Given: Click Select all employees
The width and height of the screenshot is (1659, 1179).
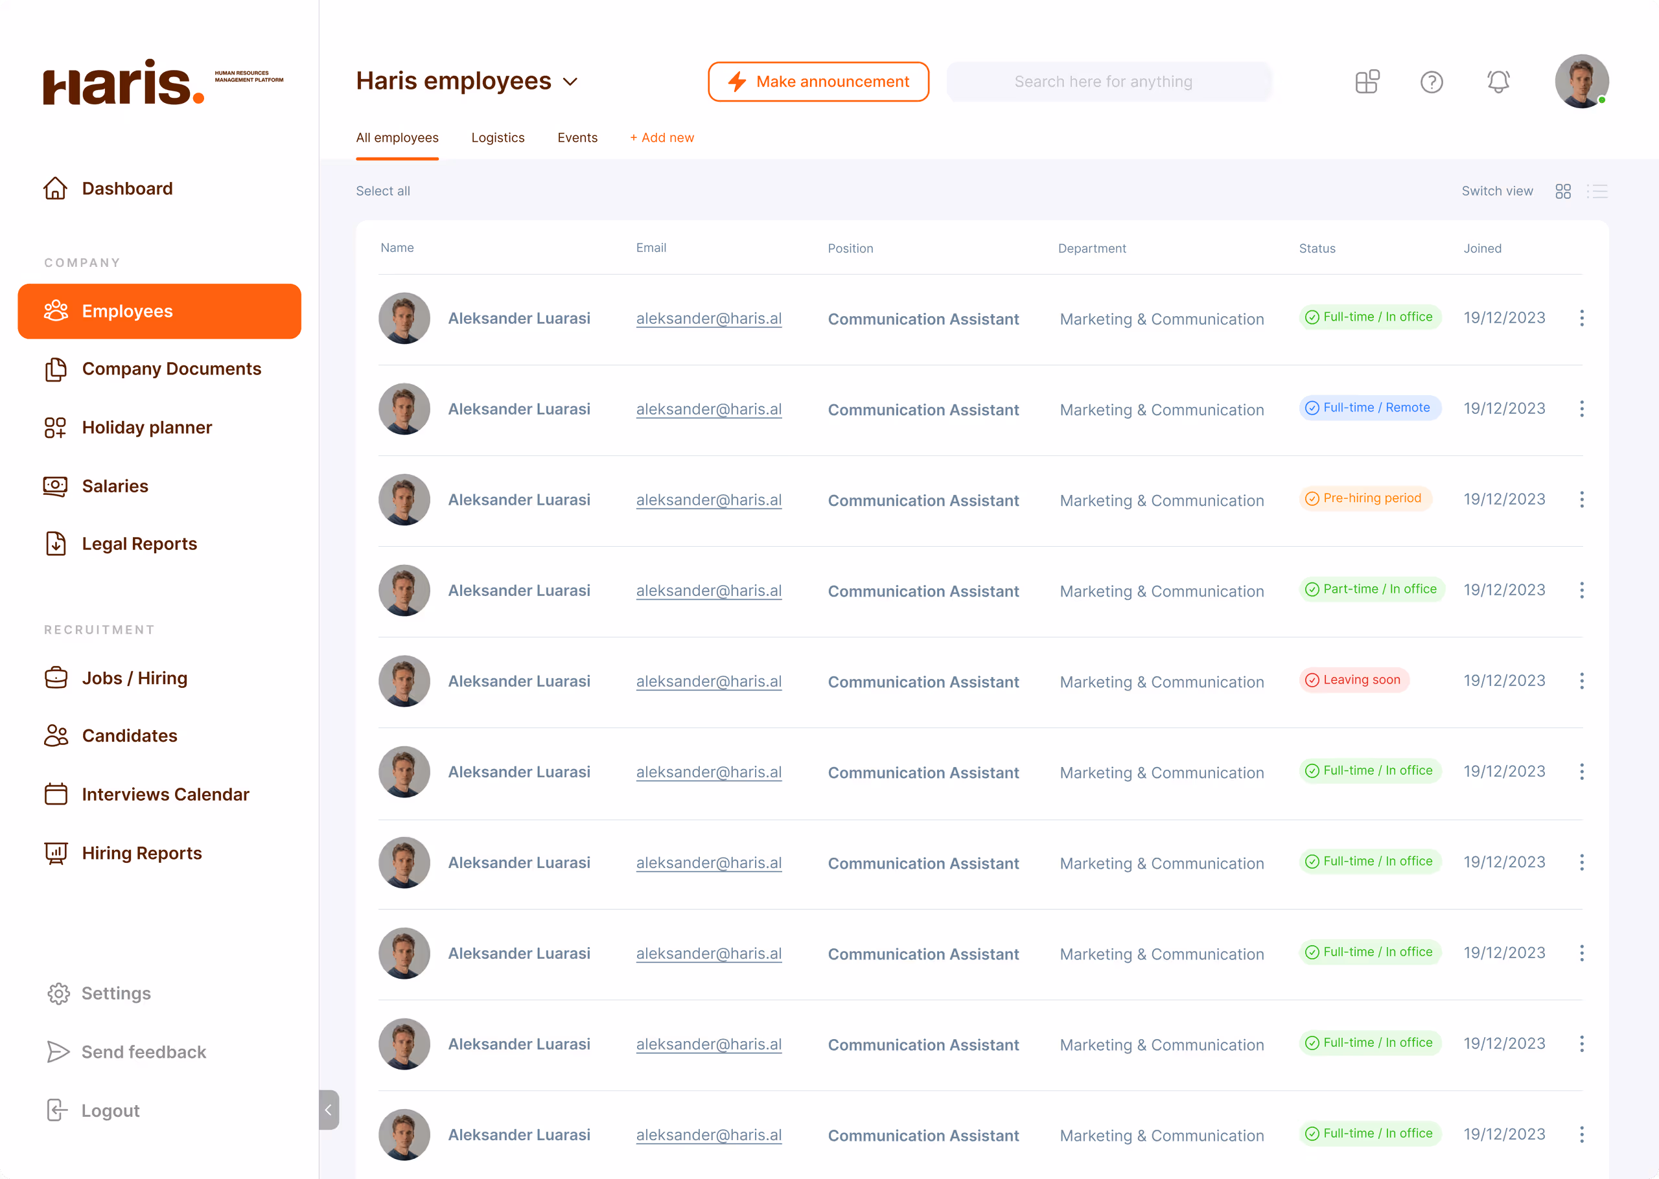Looking at the screenshot, I should (382, 191).
